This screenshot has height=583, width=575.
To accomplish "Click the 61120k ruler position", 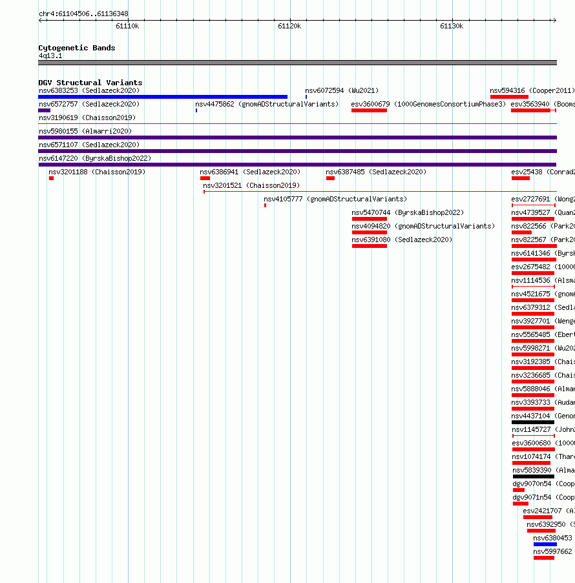I will click(289, 26).
